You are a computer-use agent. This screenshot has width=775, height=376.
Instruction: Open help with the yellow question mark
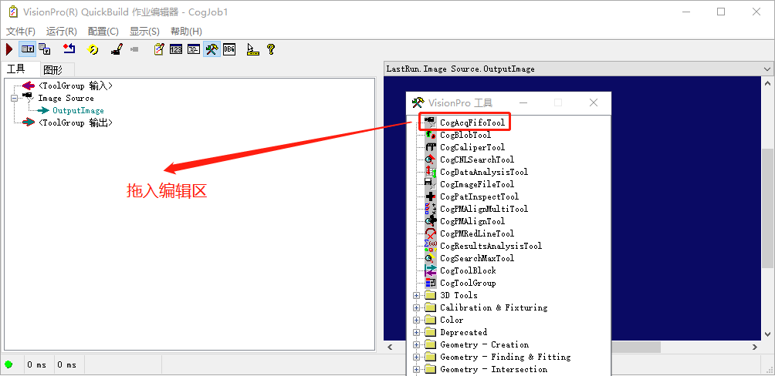click(270, 49)
